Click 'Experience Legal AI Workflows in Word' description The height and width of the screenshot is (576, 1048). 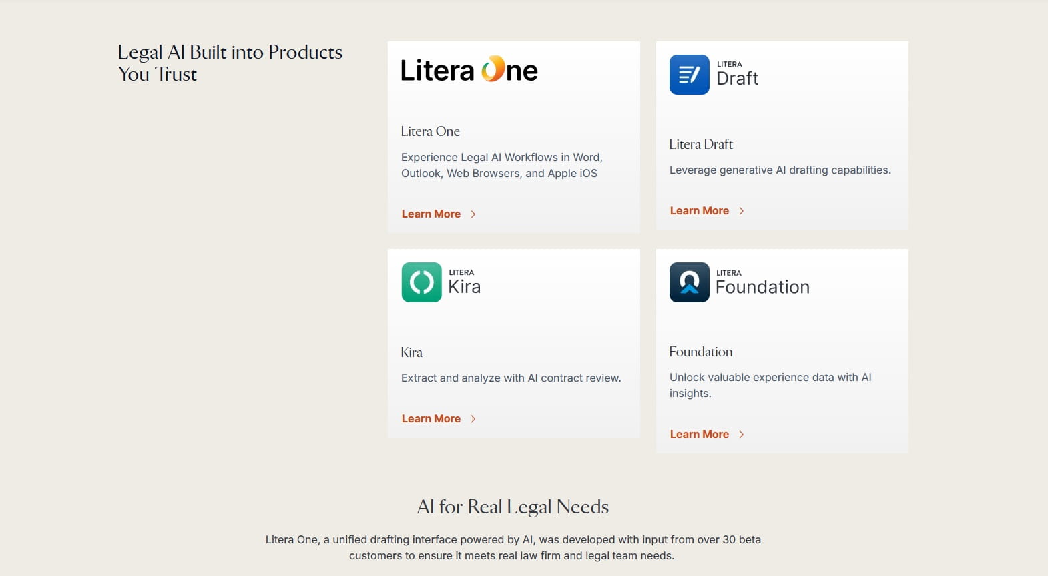tap(502, 165)
